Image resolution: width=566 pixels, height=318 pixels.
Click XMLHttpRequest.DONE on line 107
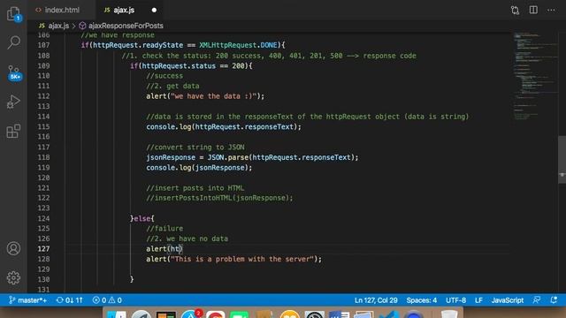(238, 45)
